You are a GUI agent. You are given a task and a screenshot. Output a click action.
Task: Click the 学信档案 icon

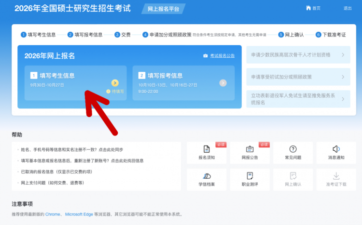(x=207, y=176)
